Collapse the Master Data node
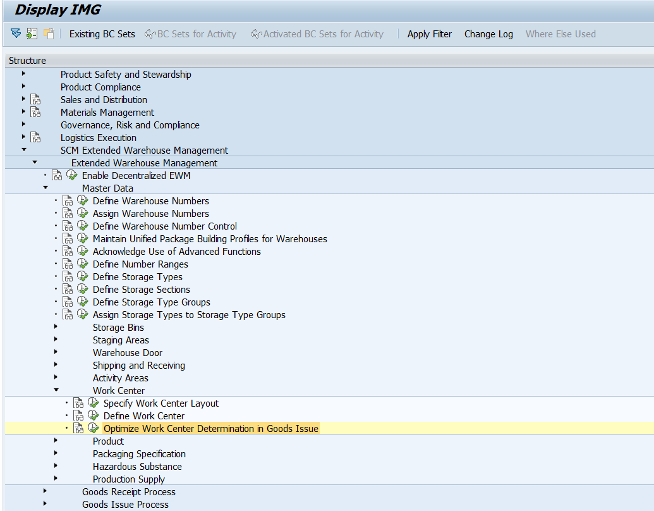Screen dimensions: 654x511 point(45,187)
